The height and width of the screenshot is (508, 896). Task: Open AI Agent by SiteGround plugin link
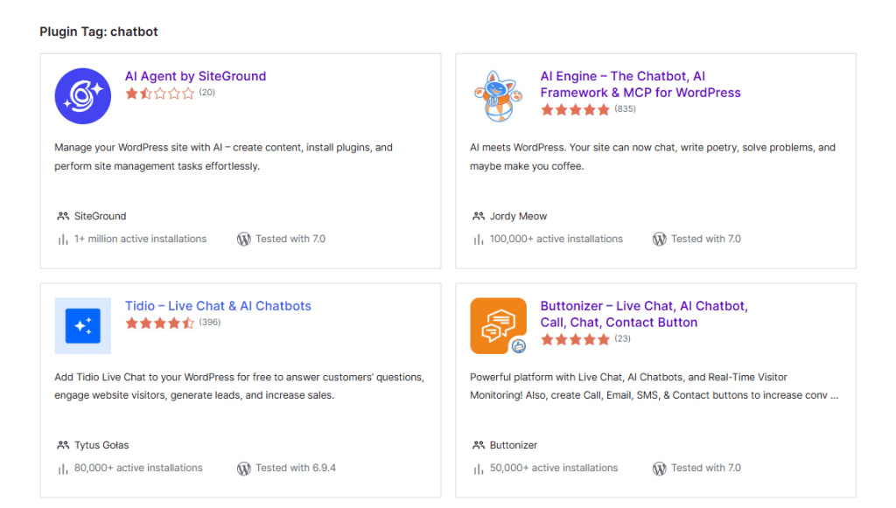point(195,76)
